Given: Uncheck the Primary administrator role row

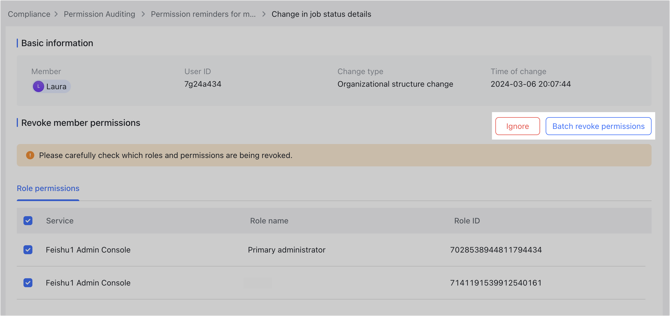Looking at the screenshot, I should pyautogui.click(x=28, y=250).
